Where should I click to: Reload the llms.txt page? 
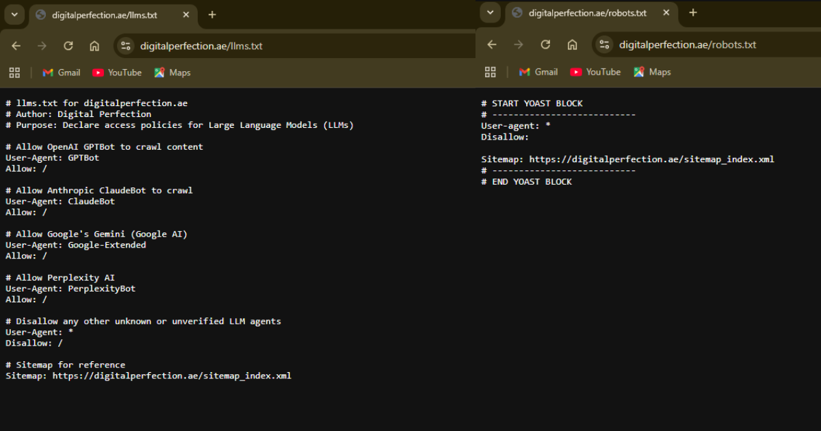tap(68, 46)
